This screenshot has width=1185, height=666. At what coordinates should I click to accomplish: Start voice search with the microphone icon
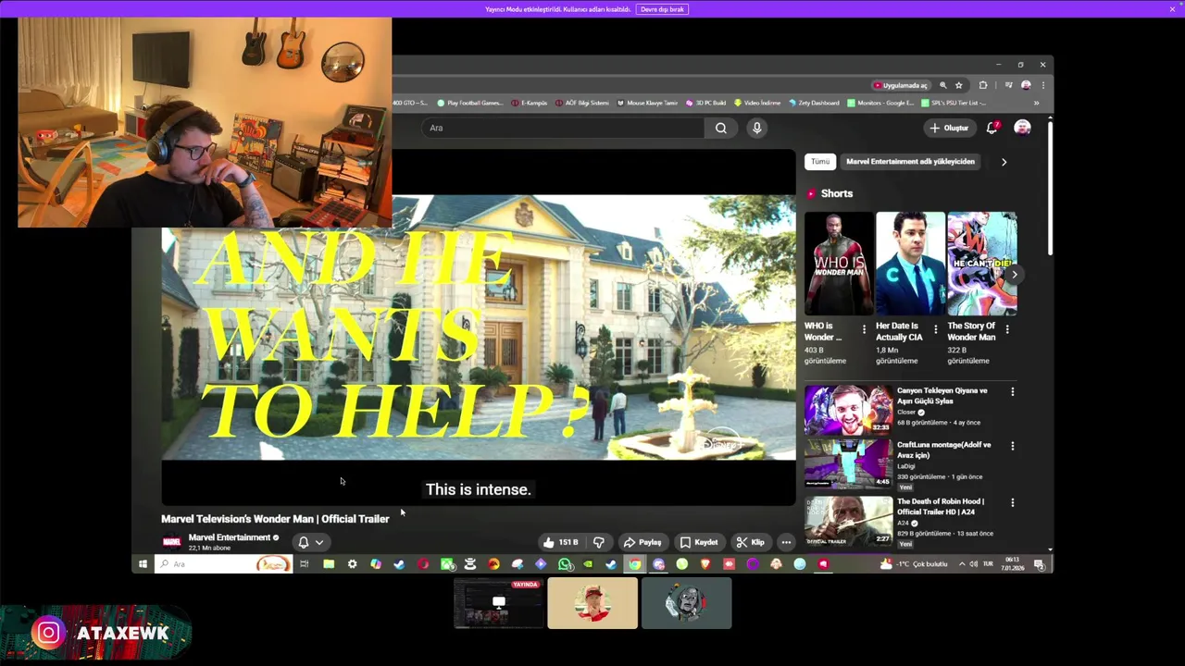756,128
